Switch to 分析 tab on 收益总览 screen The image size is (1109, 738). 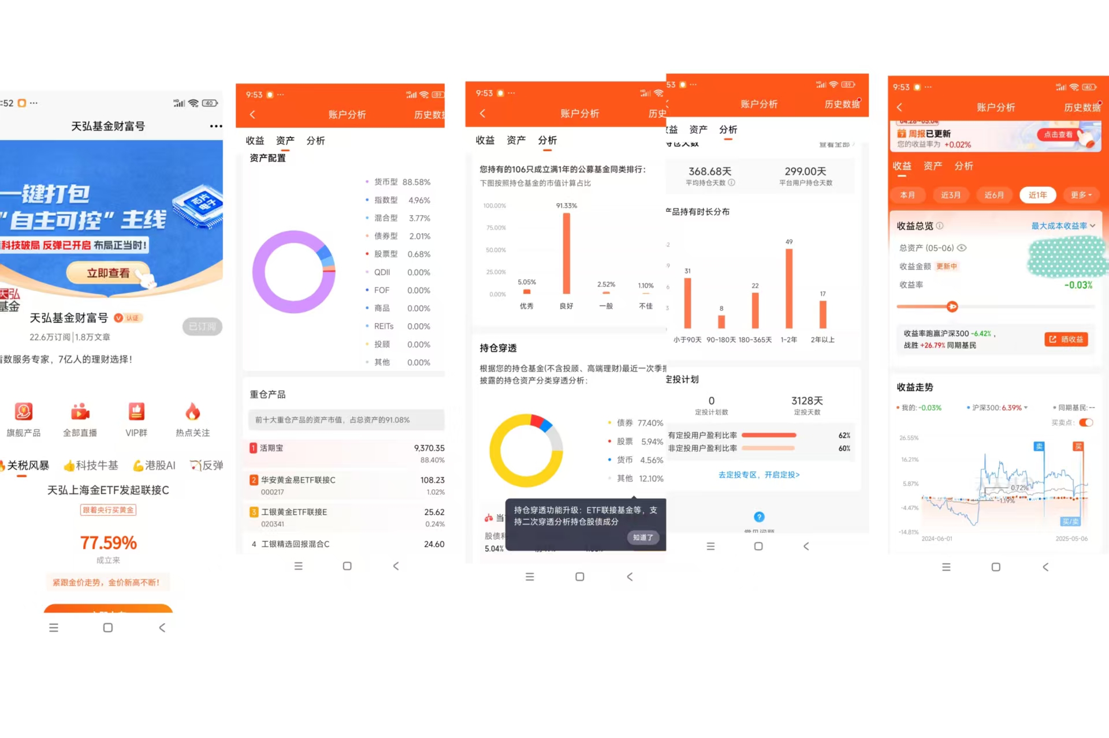pos(963,166)
